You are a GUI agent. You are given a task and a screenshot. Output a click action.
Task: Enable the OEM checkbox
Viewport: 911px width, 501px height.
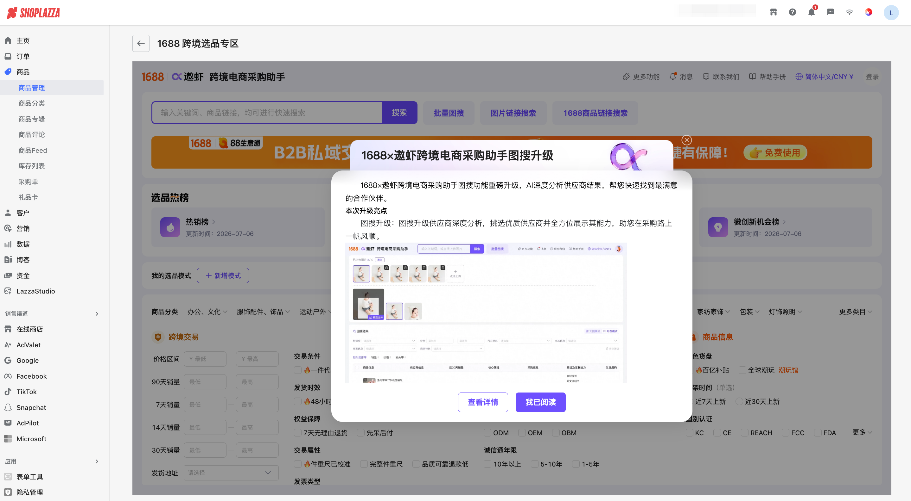tap(522, 432)
